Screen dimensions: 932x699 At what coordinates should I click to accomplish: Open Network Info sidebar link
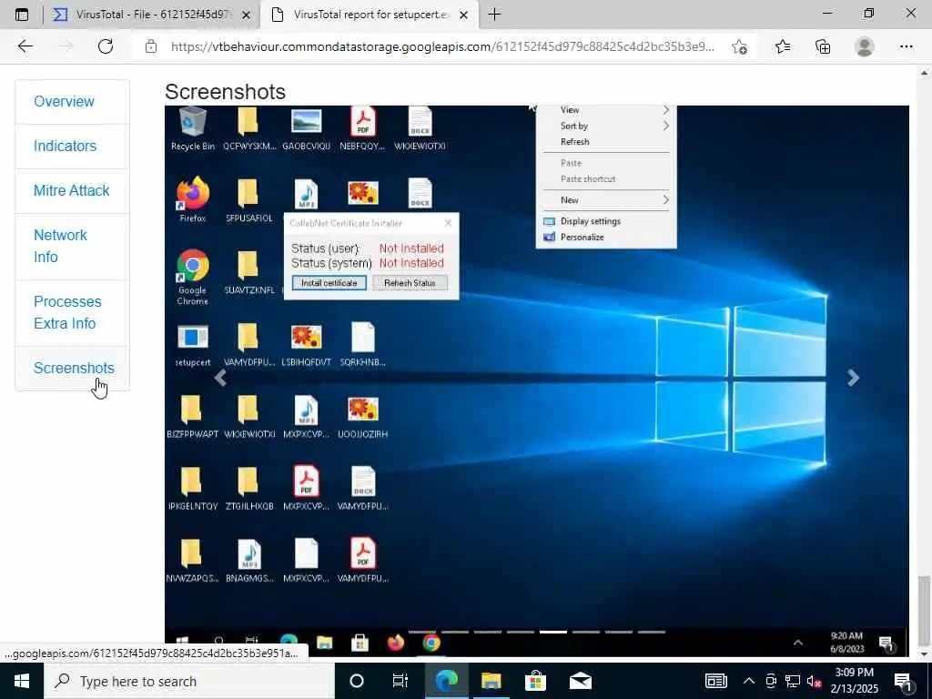[60, 246]
